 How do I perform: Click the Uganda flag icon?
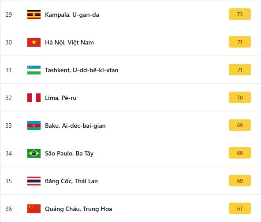pos(34,15)
